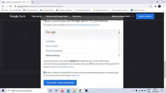Open the Apps bookmark shortcut
The height and width of the screenshot is (93, 166).
pyautogui.click(x=5, y=10)
